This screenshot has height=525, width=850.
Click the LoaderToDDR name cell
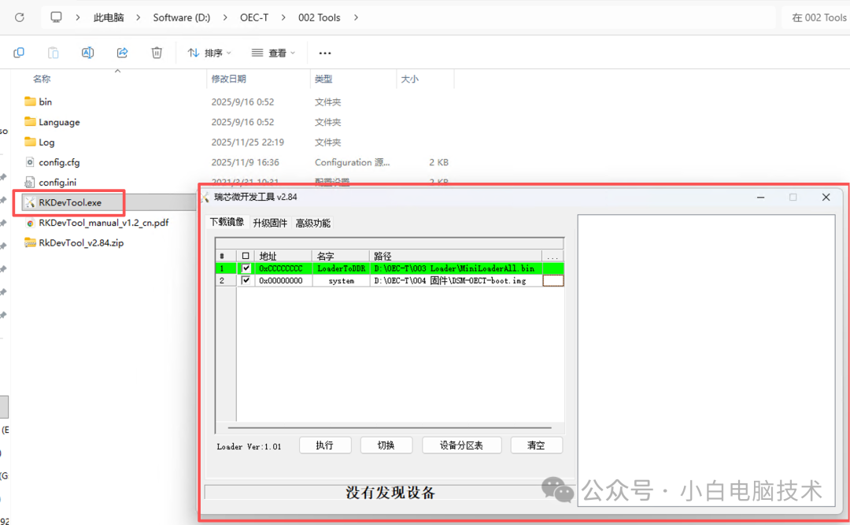pos(341,268)
